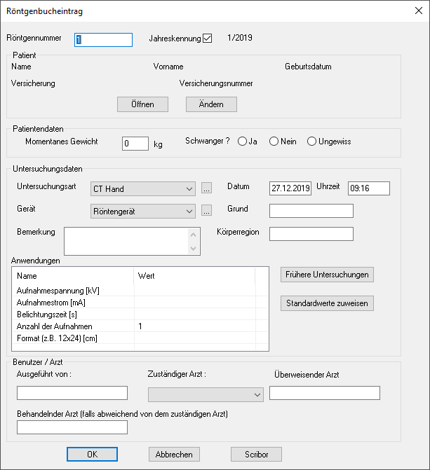Toggle the Jahreskennung checkbox
Screen dimensions: 430x470
[207, 39]
